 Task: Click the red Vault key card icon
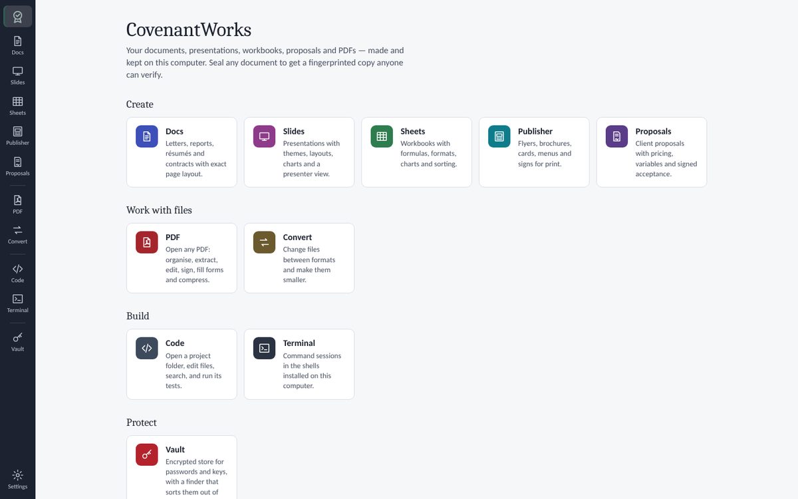[147, 454]
